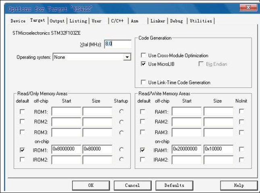
Task: Toggle the Big Endian checkbox
Action: [201, 64]
